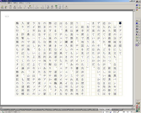Viewport: 141px width, 113px height.
Task: Open the 検索(S) menu
Action: point(15,3)
